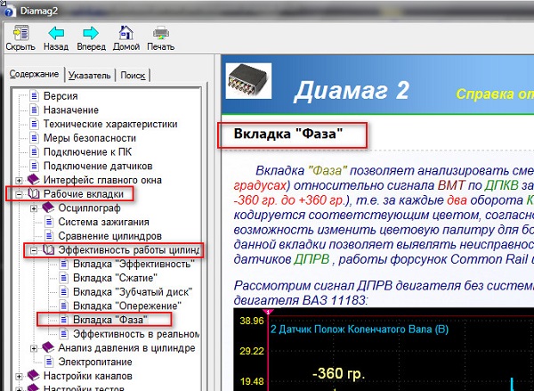Open Вкладка "Опережение" topic

pos(127,305)
